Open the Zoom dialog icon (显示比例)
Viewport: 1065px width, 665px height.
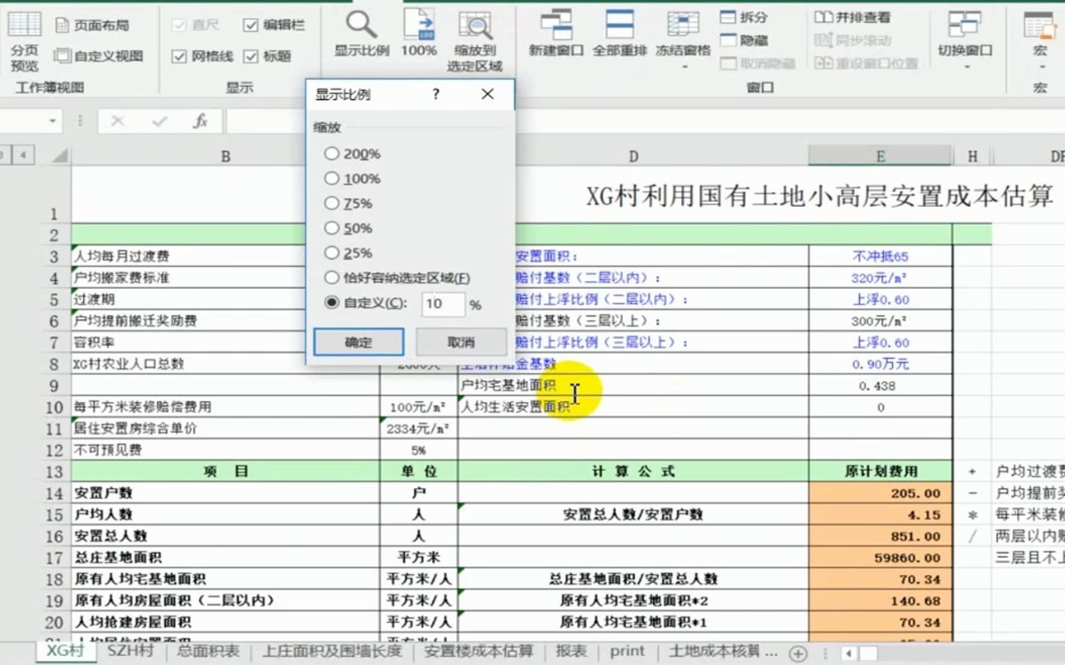pos(361,34)
